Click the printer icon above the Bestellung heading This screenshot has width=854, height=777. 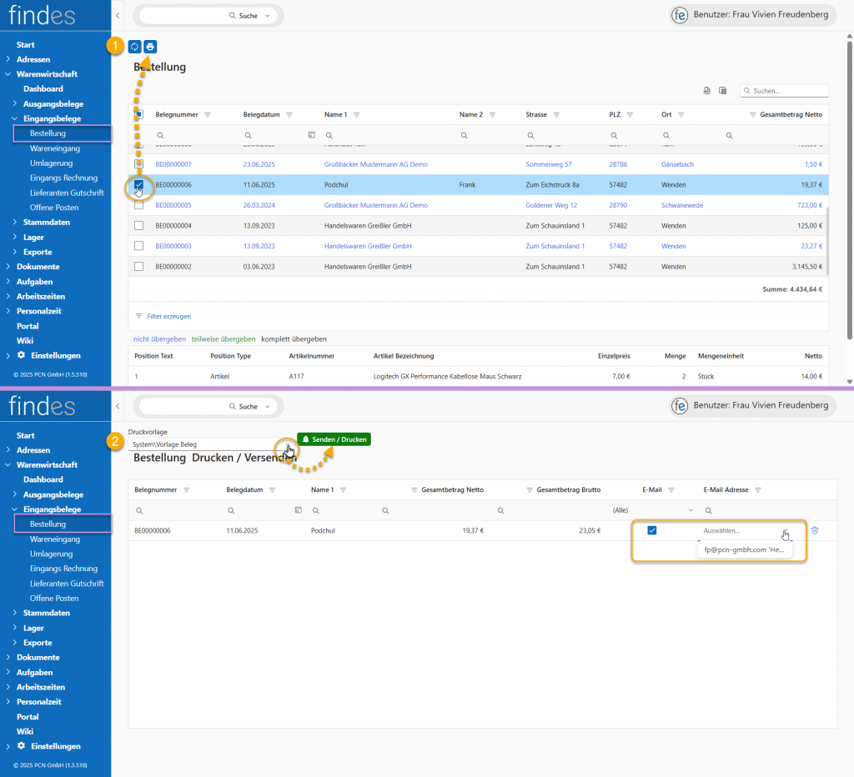(x=150, y=47)
